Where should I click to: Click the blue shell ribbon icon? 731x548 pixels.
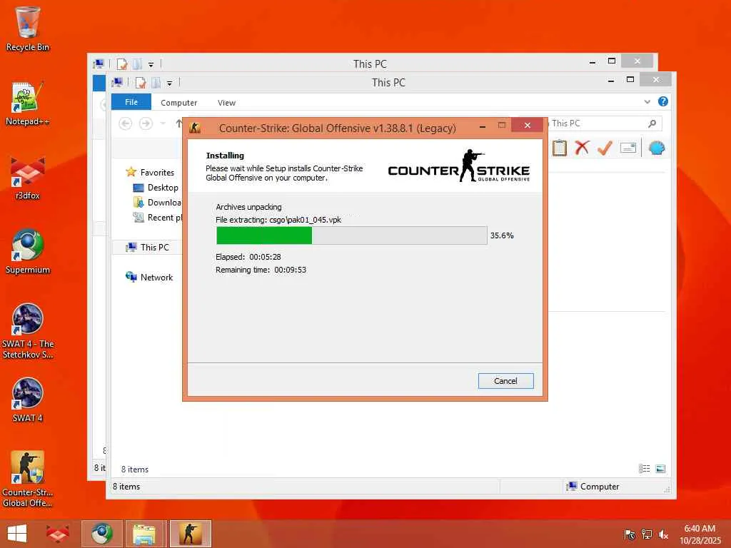tap(657, 148)
